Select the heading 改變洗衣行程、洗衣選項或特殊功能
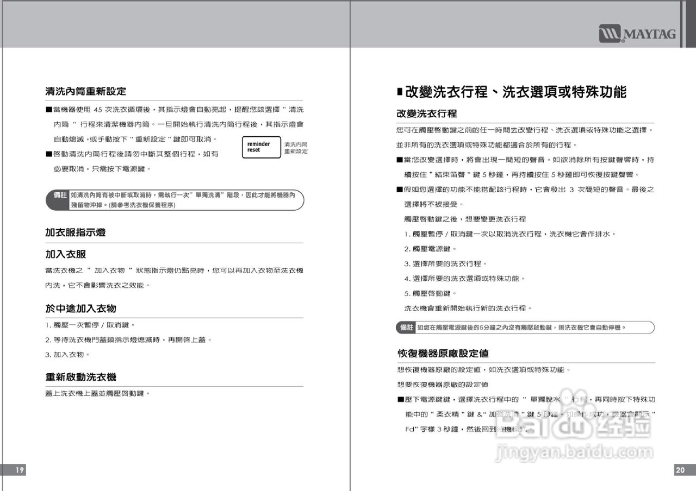Screen dimensions: 696x491 tap(513, 93)
